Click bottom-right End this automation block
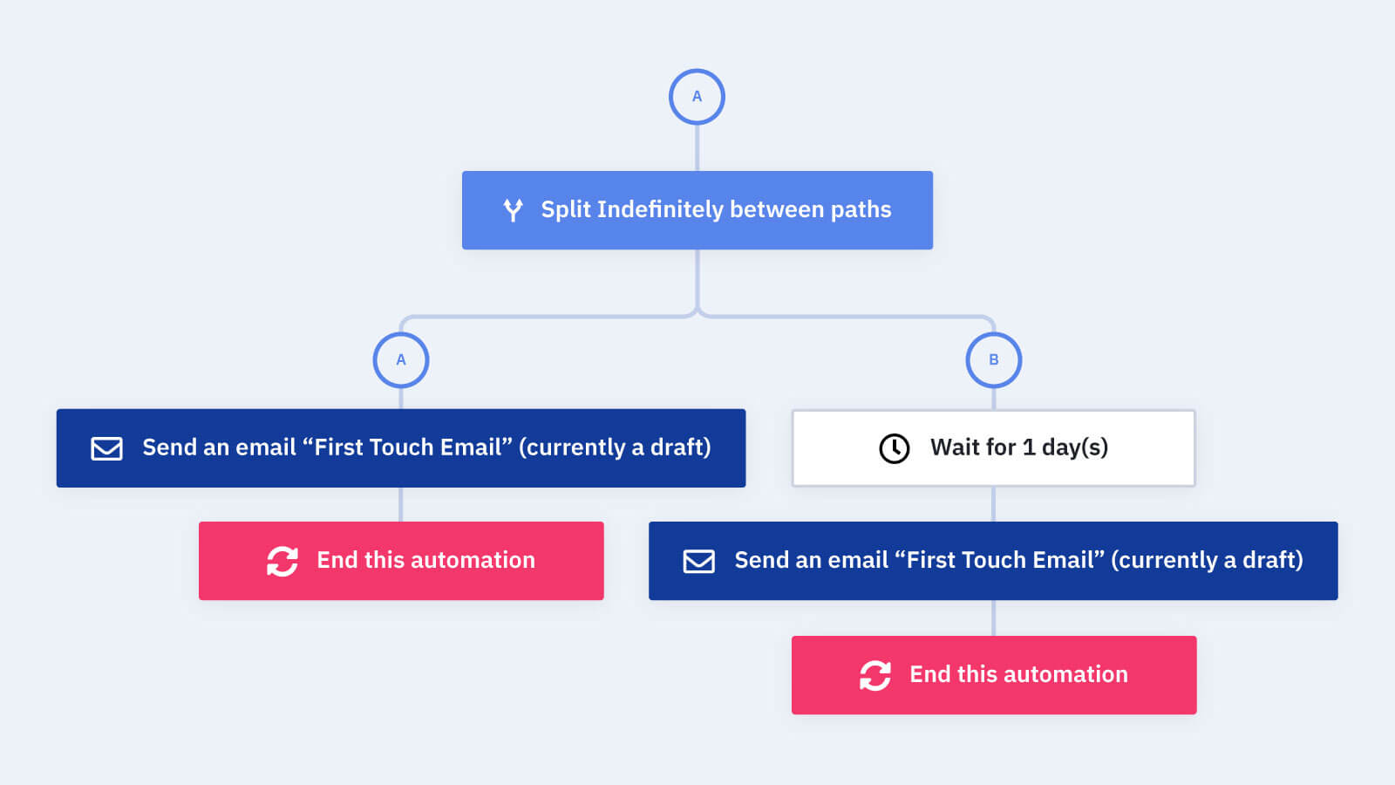This screenshot has width=1395, height=785. [x=994, y=675]
